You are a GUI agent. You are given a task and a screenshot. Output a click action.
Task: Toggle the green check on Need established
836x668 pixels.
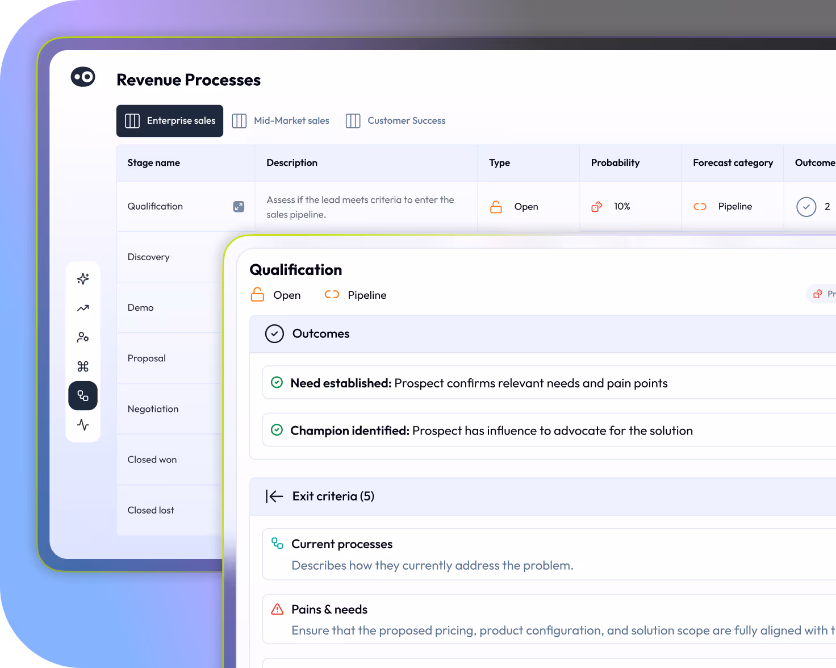tap(277, 382)
